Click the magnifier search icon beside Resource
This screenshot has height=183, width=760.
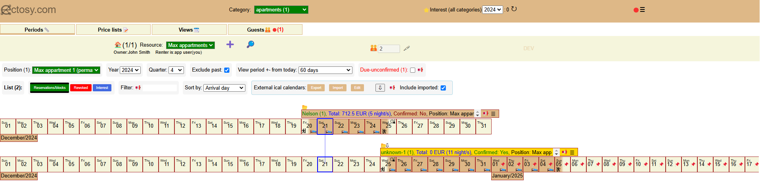[x=250, y=45]
